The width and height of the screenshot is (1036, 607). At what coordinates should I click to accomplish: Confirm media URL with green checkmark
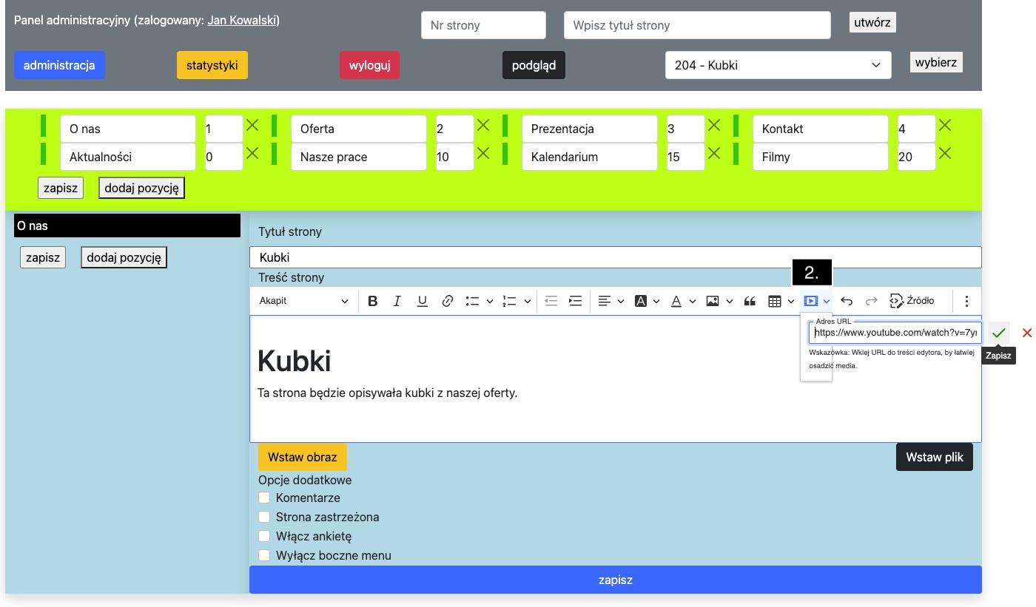pyautogui.click(x=998, y=333)
